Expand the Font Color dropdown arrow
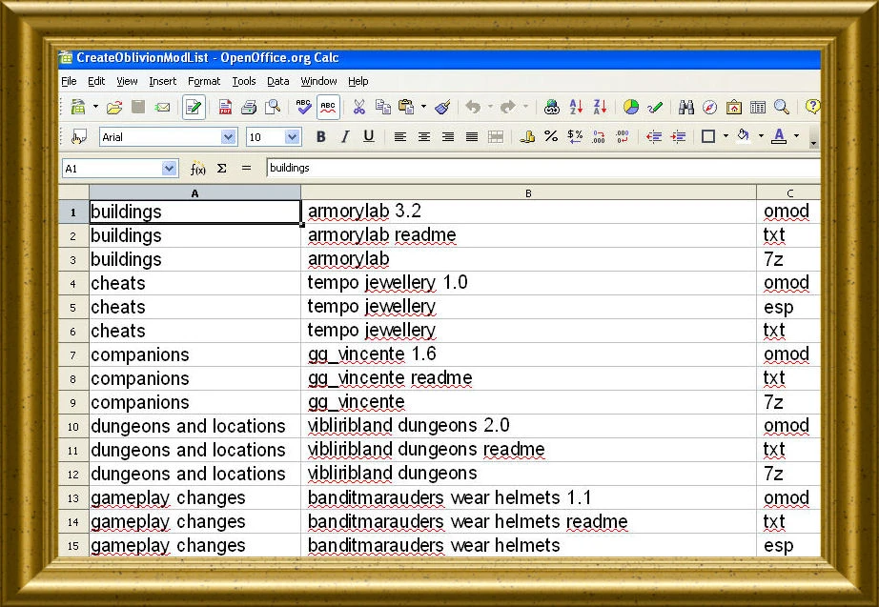Screen dimensions: 879x607 [x=796, y=137]
